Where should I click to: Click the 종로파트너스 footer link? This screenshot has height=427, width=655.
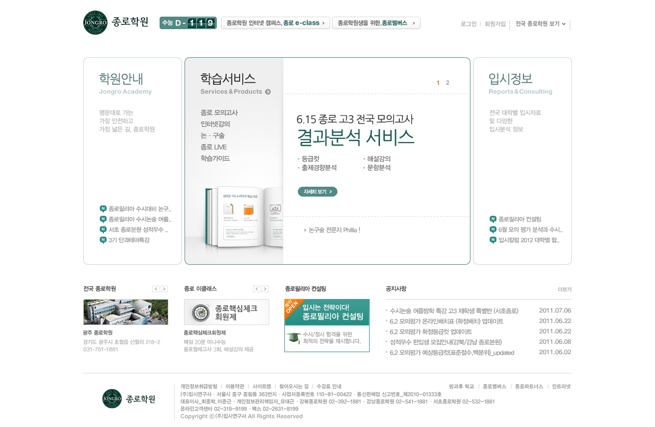529,386
